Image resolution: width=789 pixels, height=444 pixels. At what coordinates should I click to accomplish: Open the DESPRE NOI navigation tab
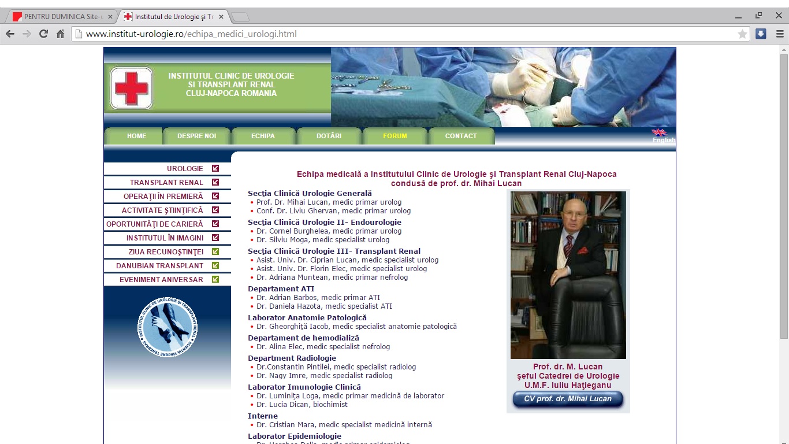click(197, 136)
